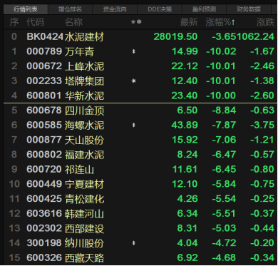Click the price 11.61 of 祁连山
The width and height of the screenshot is (278, 266).
click(x=185, y=170)
